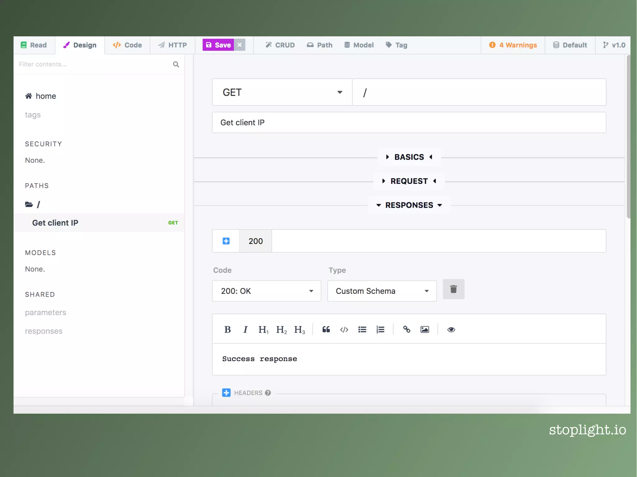Add an unordered bullet list
637x477 pixels.
(x=362, y=329)
